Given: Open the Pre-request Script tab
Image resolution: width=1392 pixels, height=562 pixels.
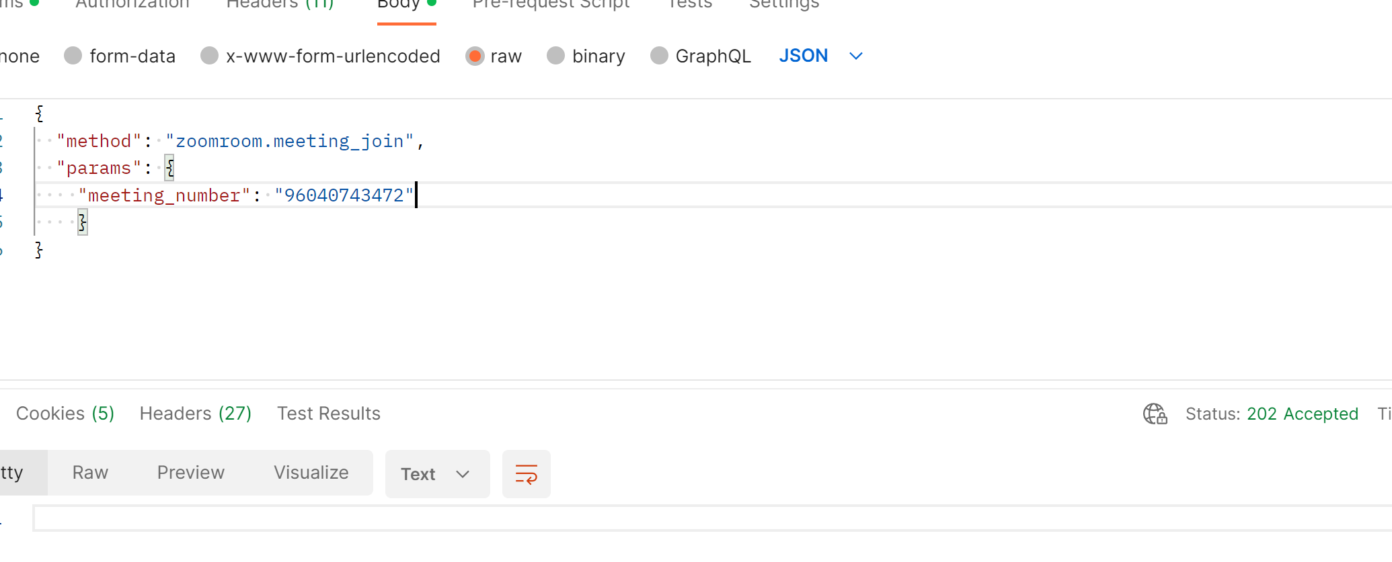Looking at the screenshot, I should (x=551, y=4).
